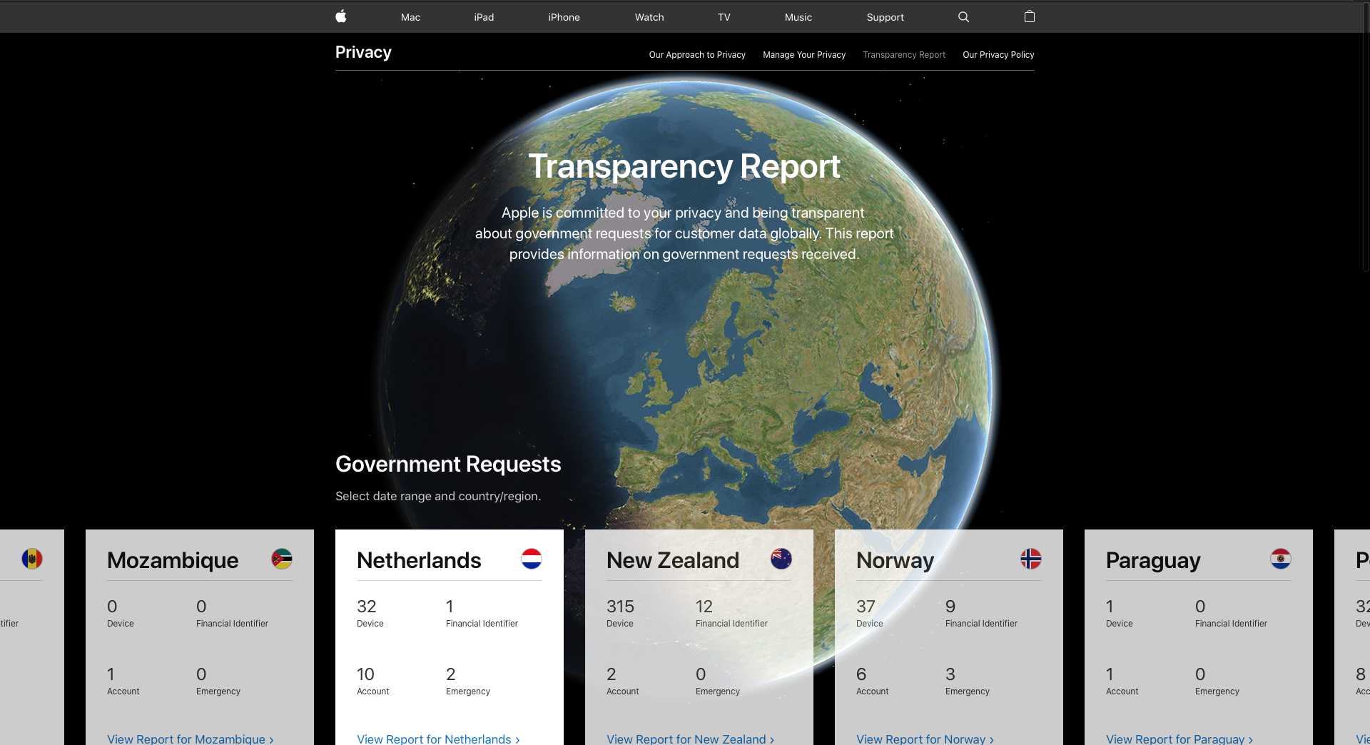Open View Report for Mozambique link
The height and width of the screenshot is (745, 1370).
click(190, 739)
